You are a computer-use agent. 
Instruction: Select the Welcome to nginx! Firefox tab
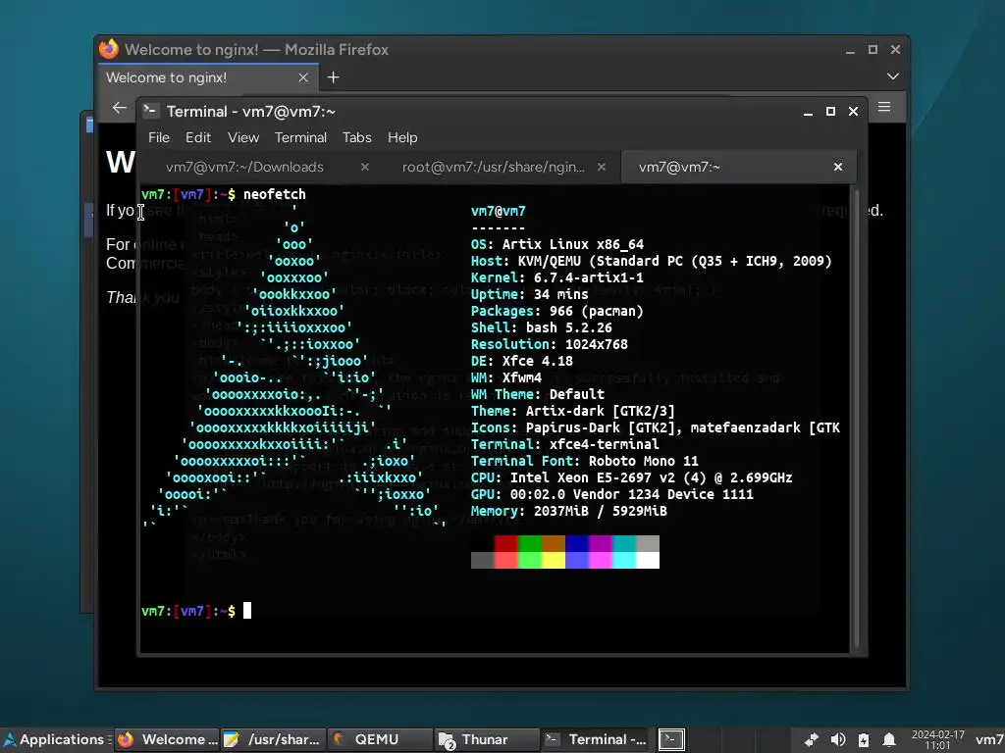[x=207, y=77]
